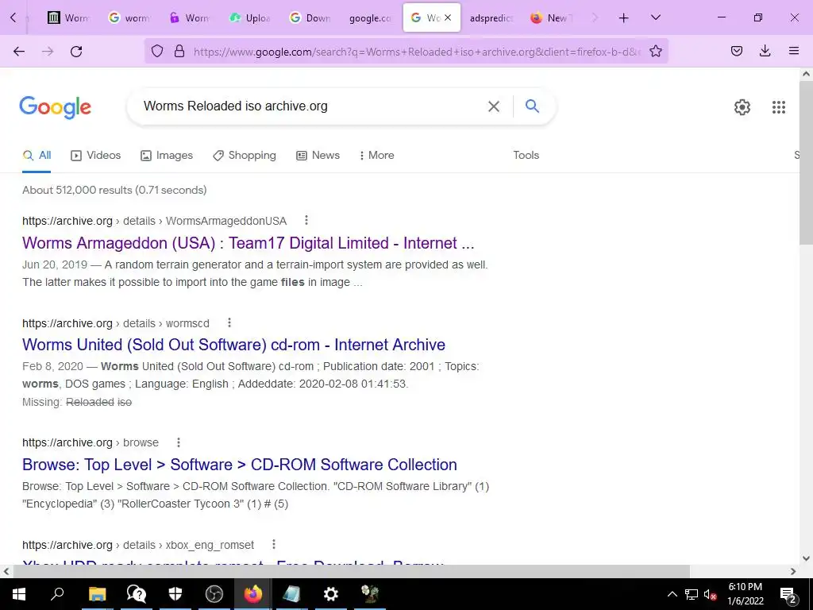Open OBS Studio from the taskbar
Screen dimensions: 813x610
click(214, 594)
